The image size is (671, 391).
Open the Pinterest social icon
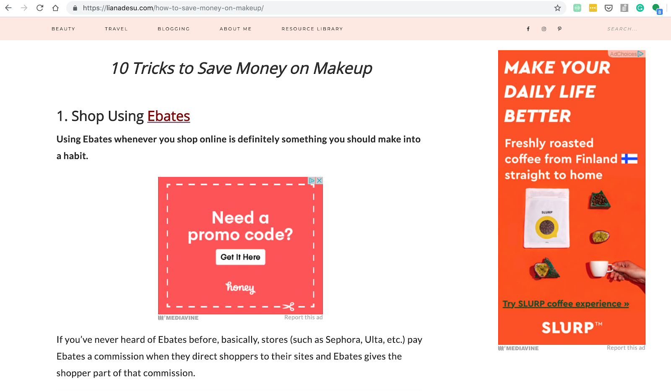pos(559,29)
